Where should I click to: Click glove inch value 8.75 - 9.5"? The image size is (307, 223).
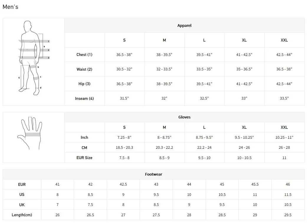[204, 137]
